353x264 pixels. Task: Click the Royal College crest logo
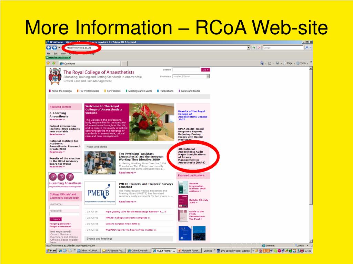coord(55,76)
